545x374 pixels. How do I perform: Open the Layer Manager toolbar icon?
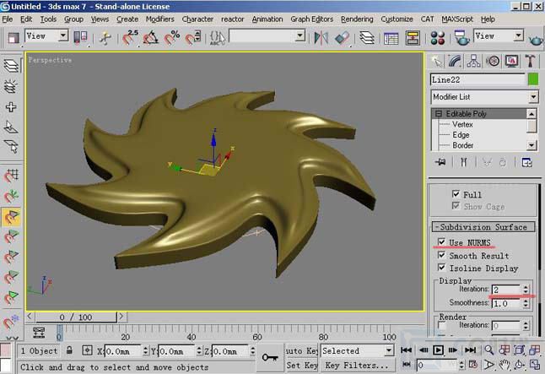coord(367,38)
